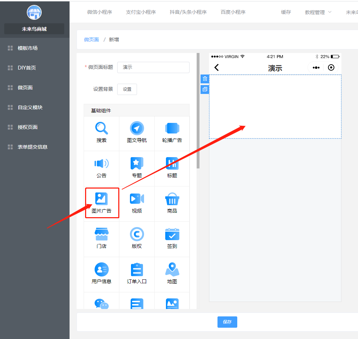Screen dimensions: 358x339
Task: Add the 视频 video component
Action: click(x=137, y=203)
